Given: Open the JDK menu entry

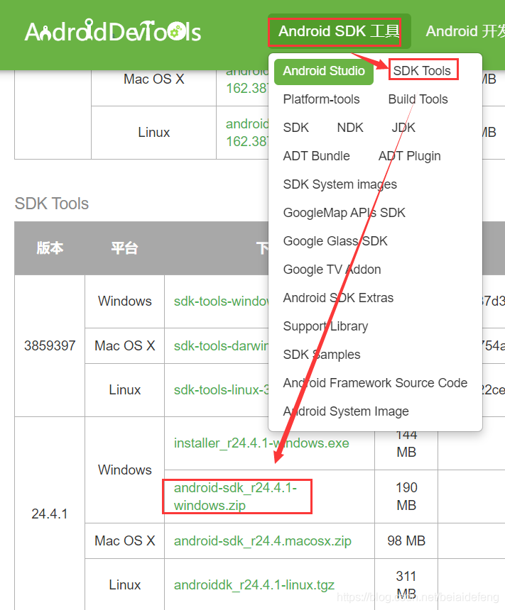Looking at the screenshot, I should pos(403,128).
